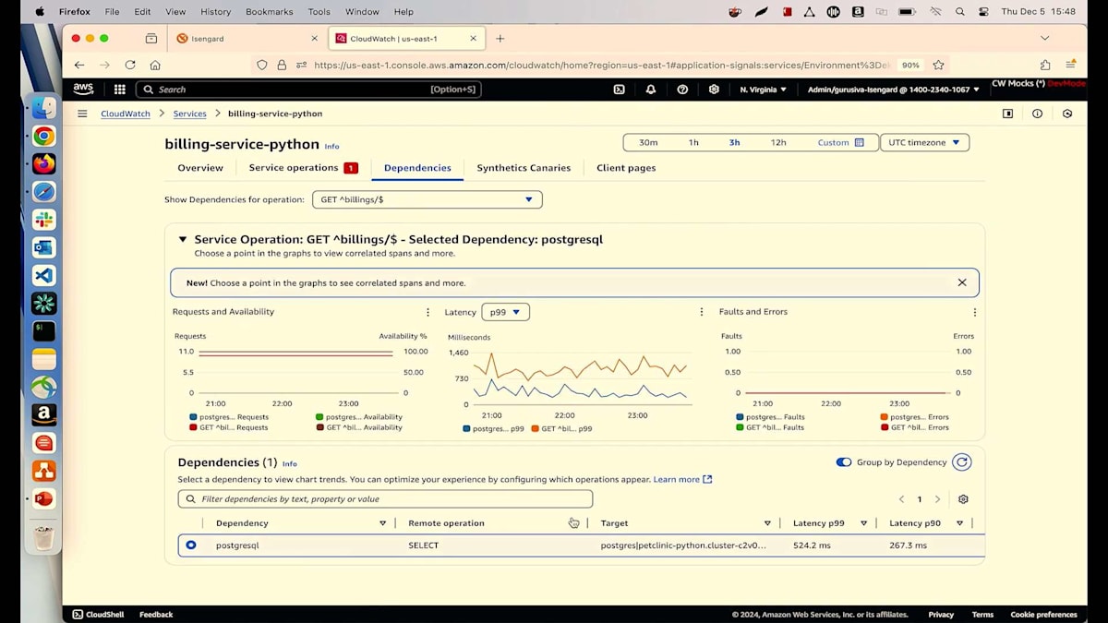Open notifications bell icon
The width and height of the screenshot is (1108, 623).
(651, 90)
